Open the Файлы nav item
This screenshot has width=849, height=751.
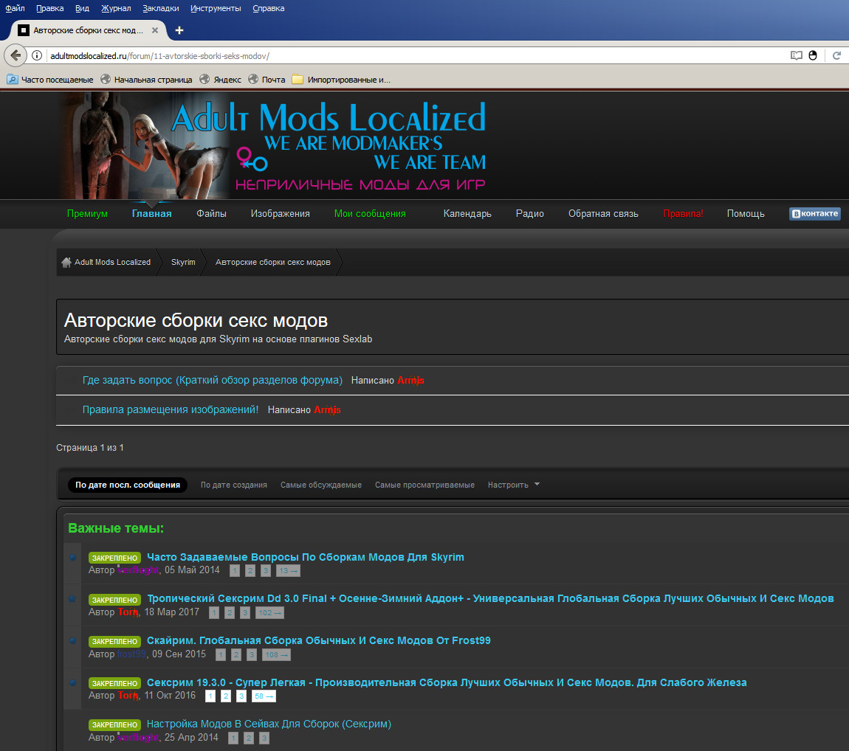pos(211,214)
